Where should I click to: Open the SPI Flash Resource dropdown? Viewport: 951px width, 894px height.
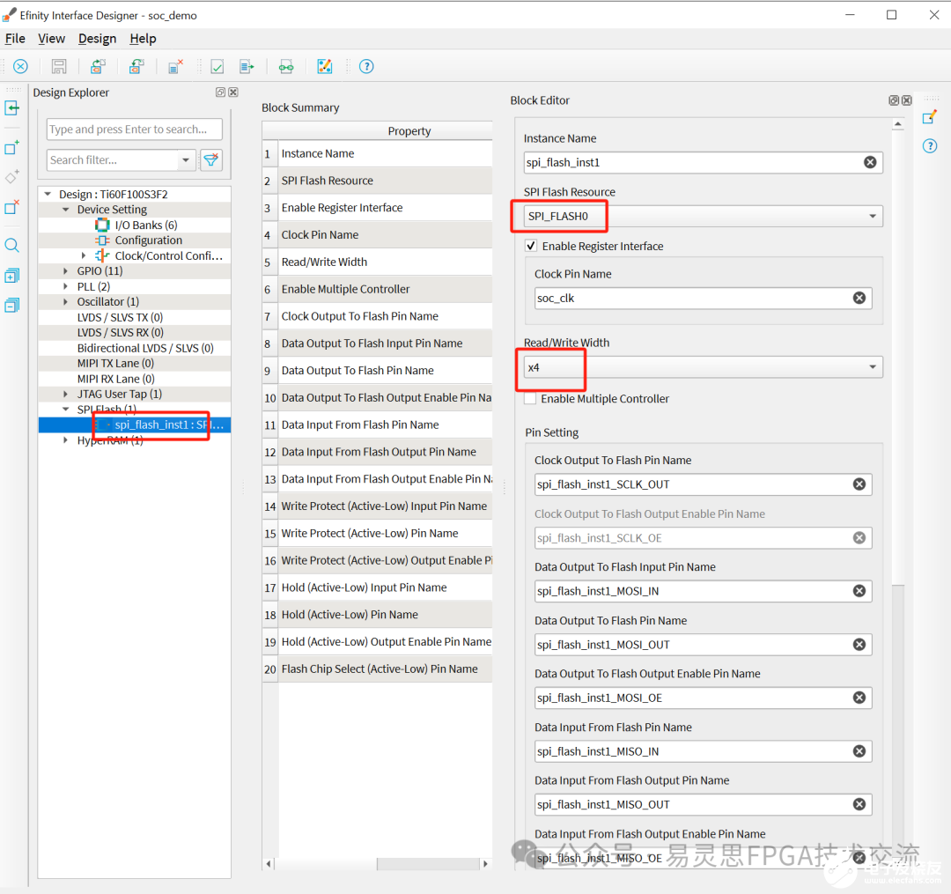coord(873,217)
